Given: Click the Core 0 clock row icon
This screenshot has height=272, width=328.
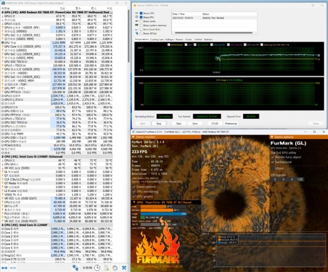Looking at the screenshot, I should [x=3, y=229].
